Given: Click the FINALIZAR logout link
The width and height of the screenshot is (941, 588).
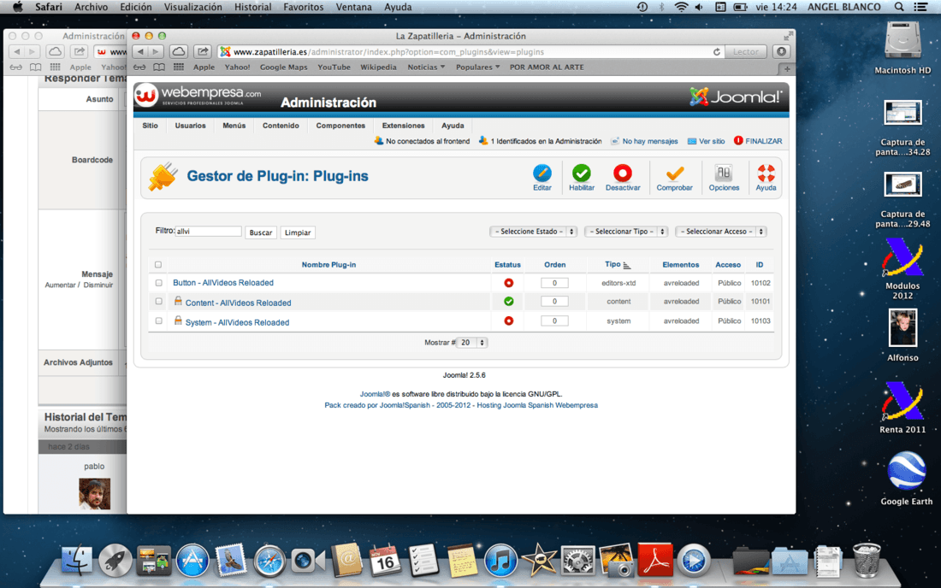Looking at the screenshot, I should [x=758, y=142].
